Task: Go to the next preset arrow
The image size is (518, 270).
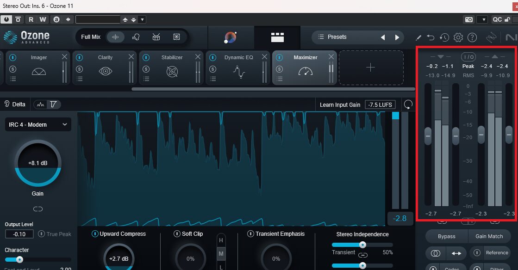Action: click(x=397, y=37)
